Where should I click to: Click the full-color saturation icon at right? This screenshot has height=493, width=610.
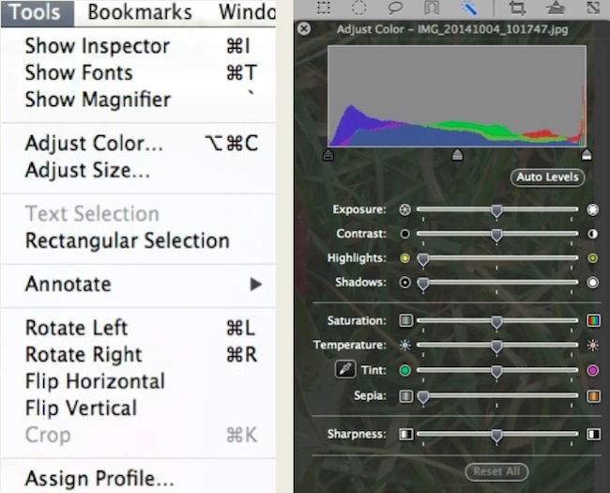pos(593,321)
